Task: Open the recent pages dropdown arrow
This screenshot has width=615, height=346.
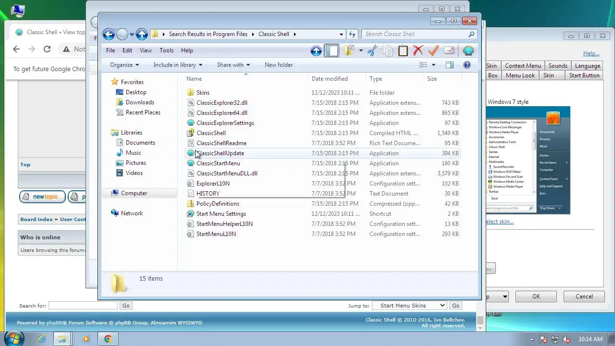Action: point(132,35)
